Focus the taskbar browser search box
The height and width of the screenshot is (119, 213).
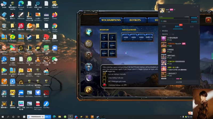[36, 117]
